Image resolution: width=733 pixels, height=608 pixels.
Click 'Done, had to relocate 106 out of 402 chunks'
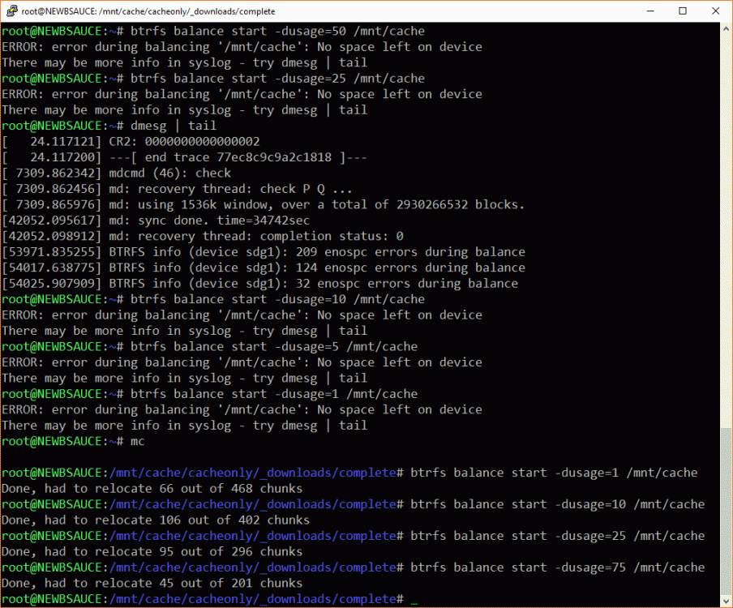tap(156, 520)
